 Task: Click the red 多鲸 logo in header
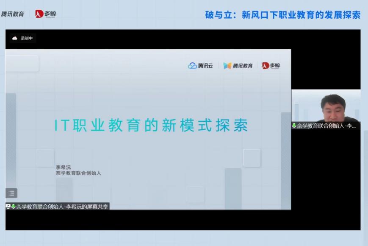pyautogui.click(x=46, y=14)
